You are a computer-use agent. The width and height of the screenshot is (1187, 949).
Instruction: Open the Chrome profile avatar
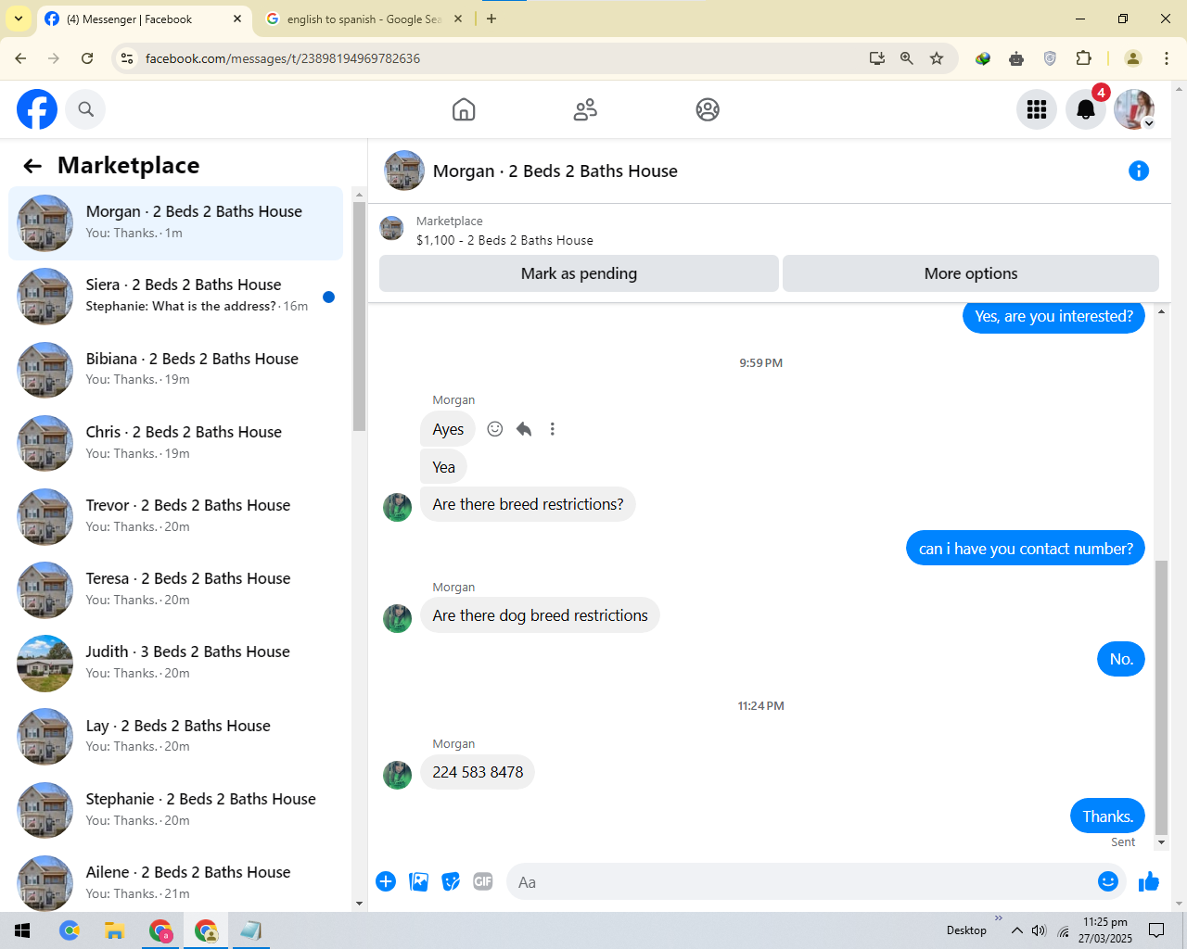click(x=1133, y=58)
